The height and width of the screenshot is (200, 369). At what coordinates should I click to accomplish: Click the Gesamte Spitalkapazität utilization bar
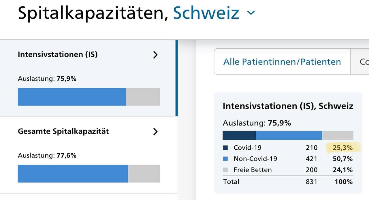pyautogui.click(x=89, y=174)
